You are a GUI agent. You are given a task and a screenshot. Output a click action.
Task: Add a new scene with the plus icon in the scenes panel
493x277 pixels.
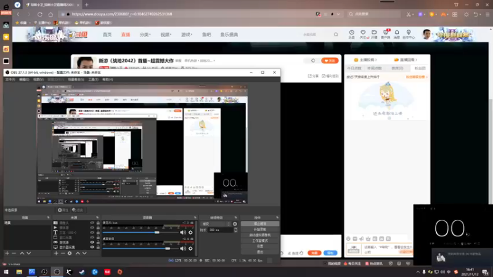point(7,253)
